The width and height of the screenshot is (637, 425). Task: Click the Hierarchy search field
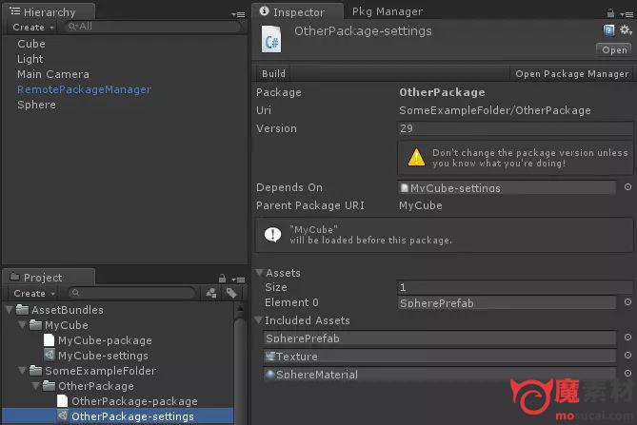tap(152, 27)
